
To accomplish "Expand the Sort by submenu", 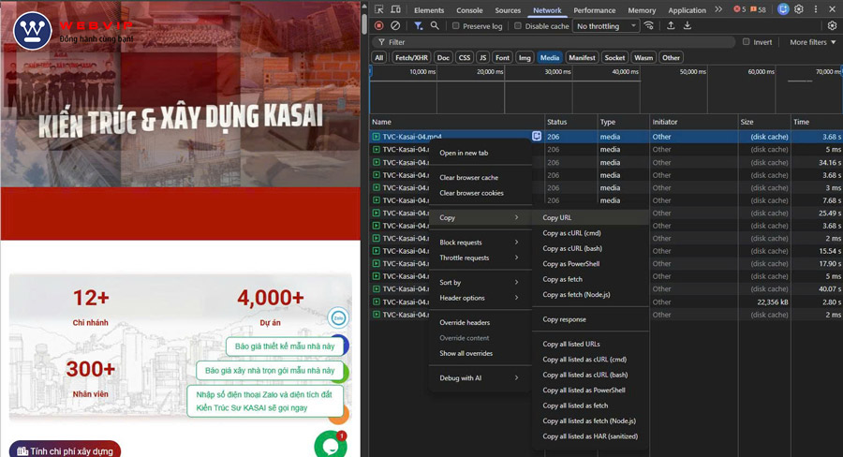I will (479, 282).
